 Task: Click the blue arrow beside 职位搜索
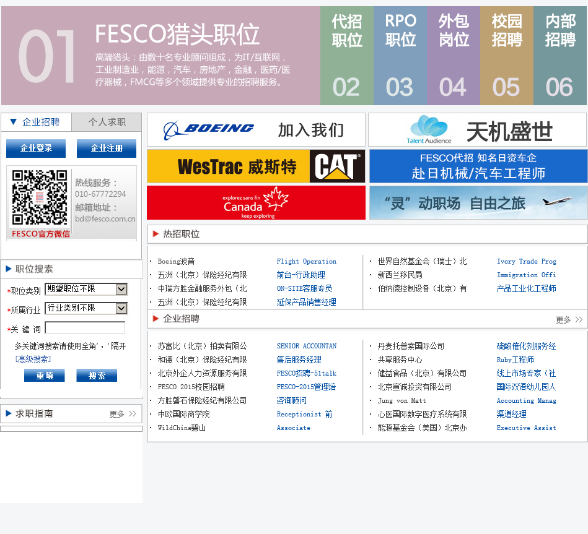[x=9, y=269]
